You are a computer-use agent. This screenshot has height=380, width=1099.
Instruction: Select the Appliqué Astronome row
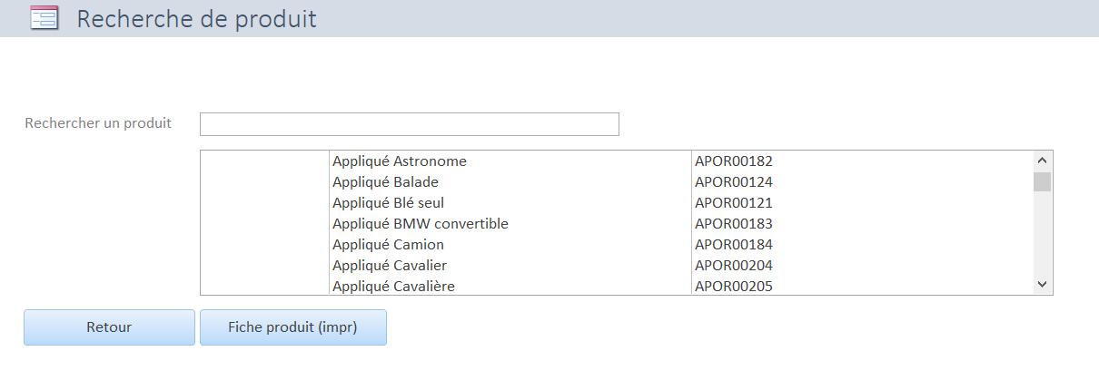(400, 161)
